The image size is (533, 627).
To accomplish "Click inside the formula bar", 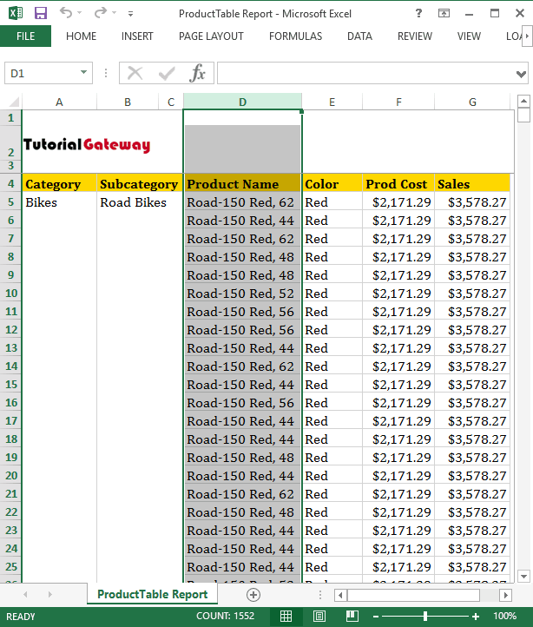I will (x=365, y=73).
